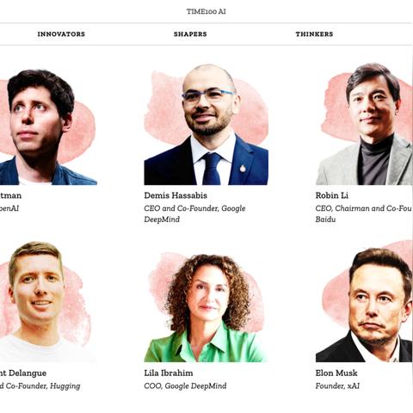This screenshot has width=413, height=413.
Task: Click the Lila Ibrahim name heading
Action: point(169,373)
